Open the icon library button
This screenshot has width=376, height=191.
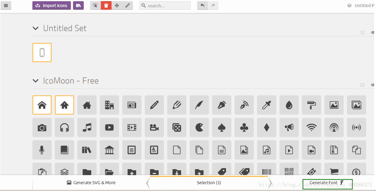point(78,6)
